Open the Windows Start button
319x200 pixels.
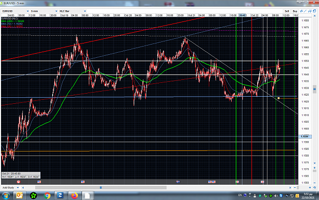(6, 196)
